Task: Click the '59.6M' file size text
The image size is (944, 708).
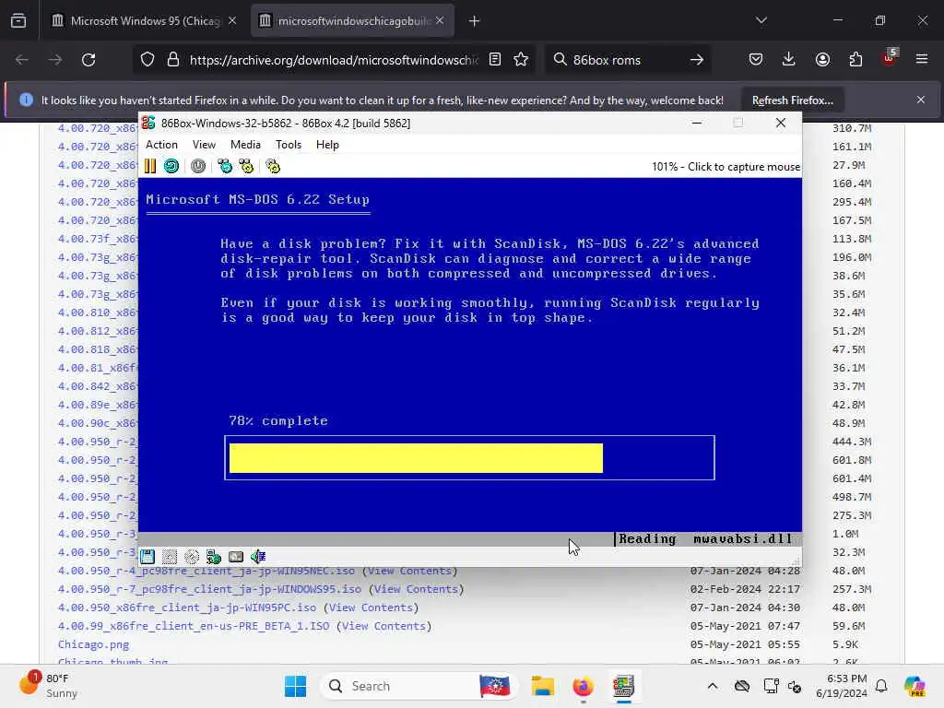Action: point(849,626)
